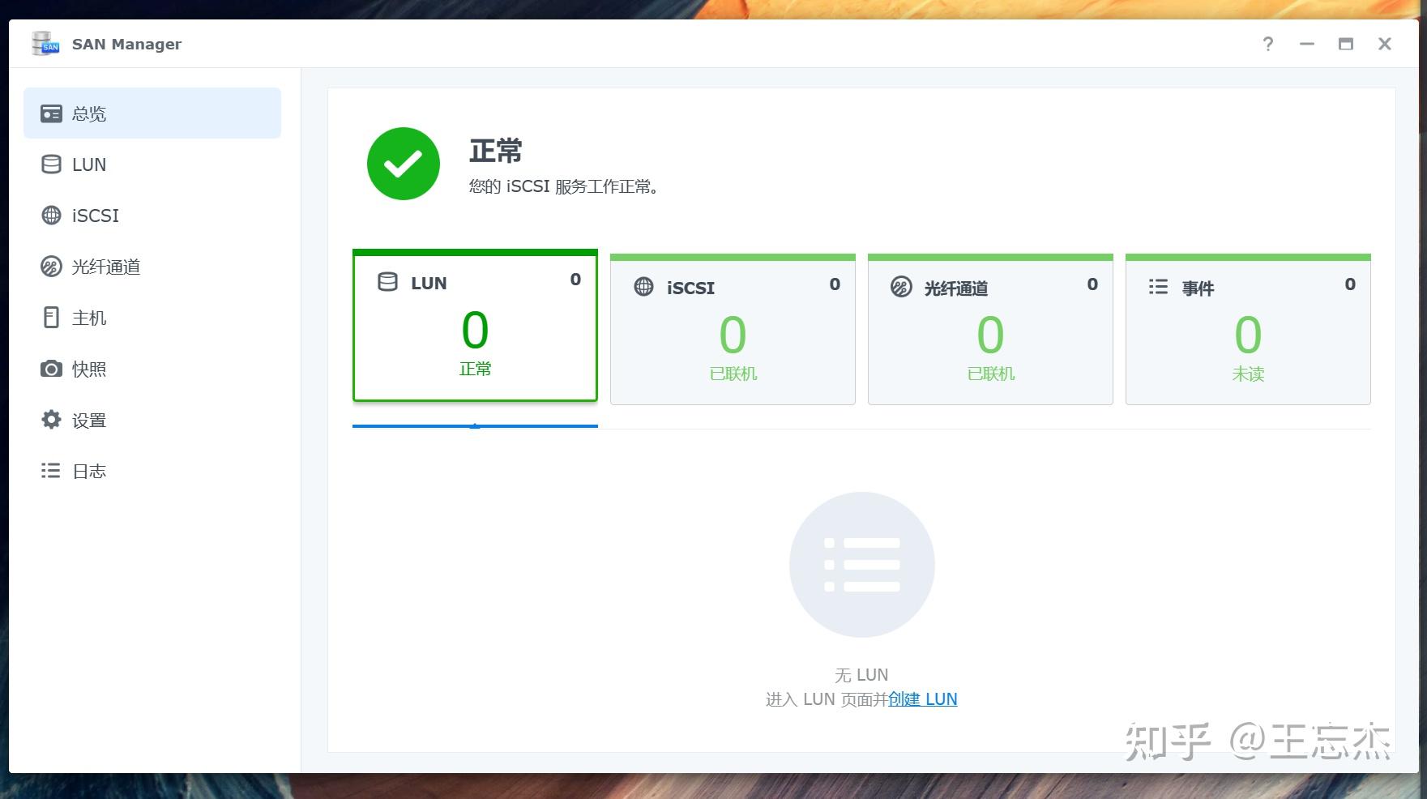Close the SAN Manager window
The image size is (1427, 799).
[x=1385, y=44]
